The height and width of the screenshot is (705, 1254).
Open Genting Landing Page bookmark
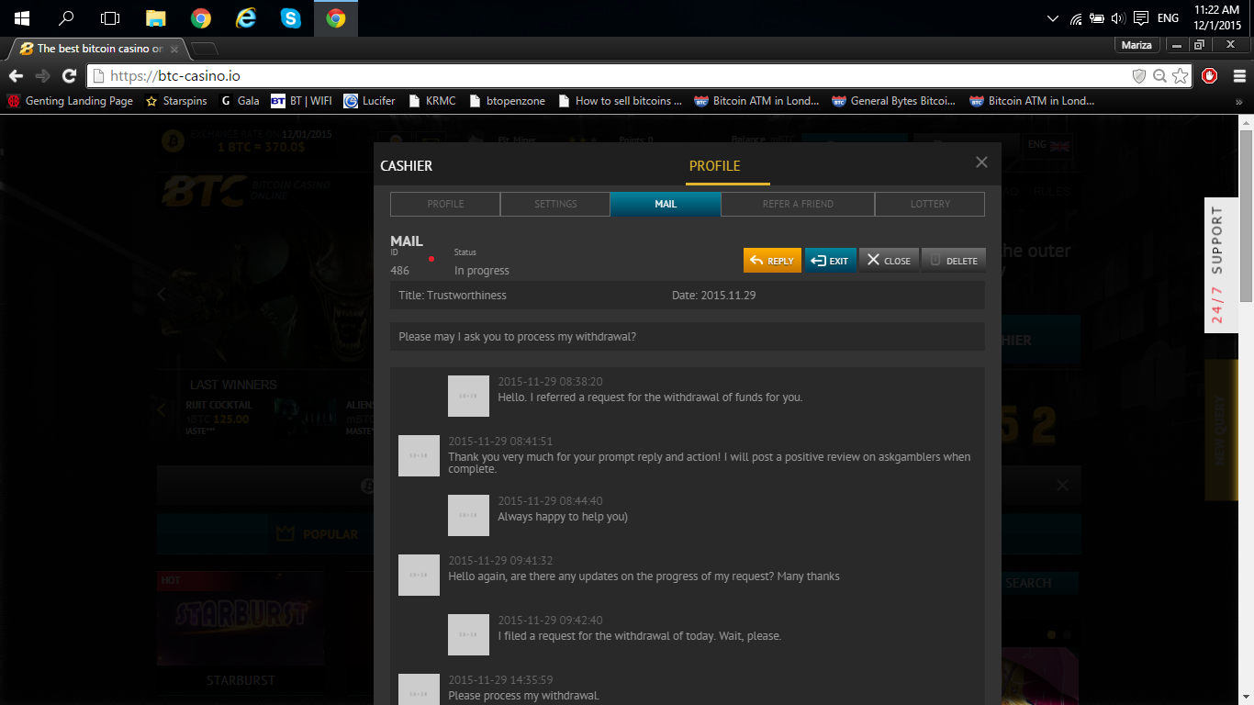point(70,101)
